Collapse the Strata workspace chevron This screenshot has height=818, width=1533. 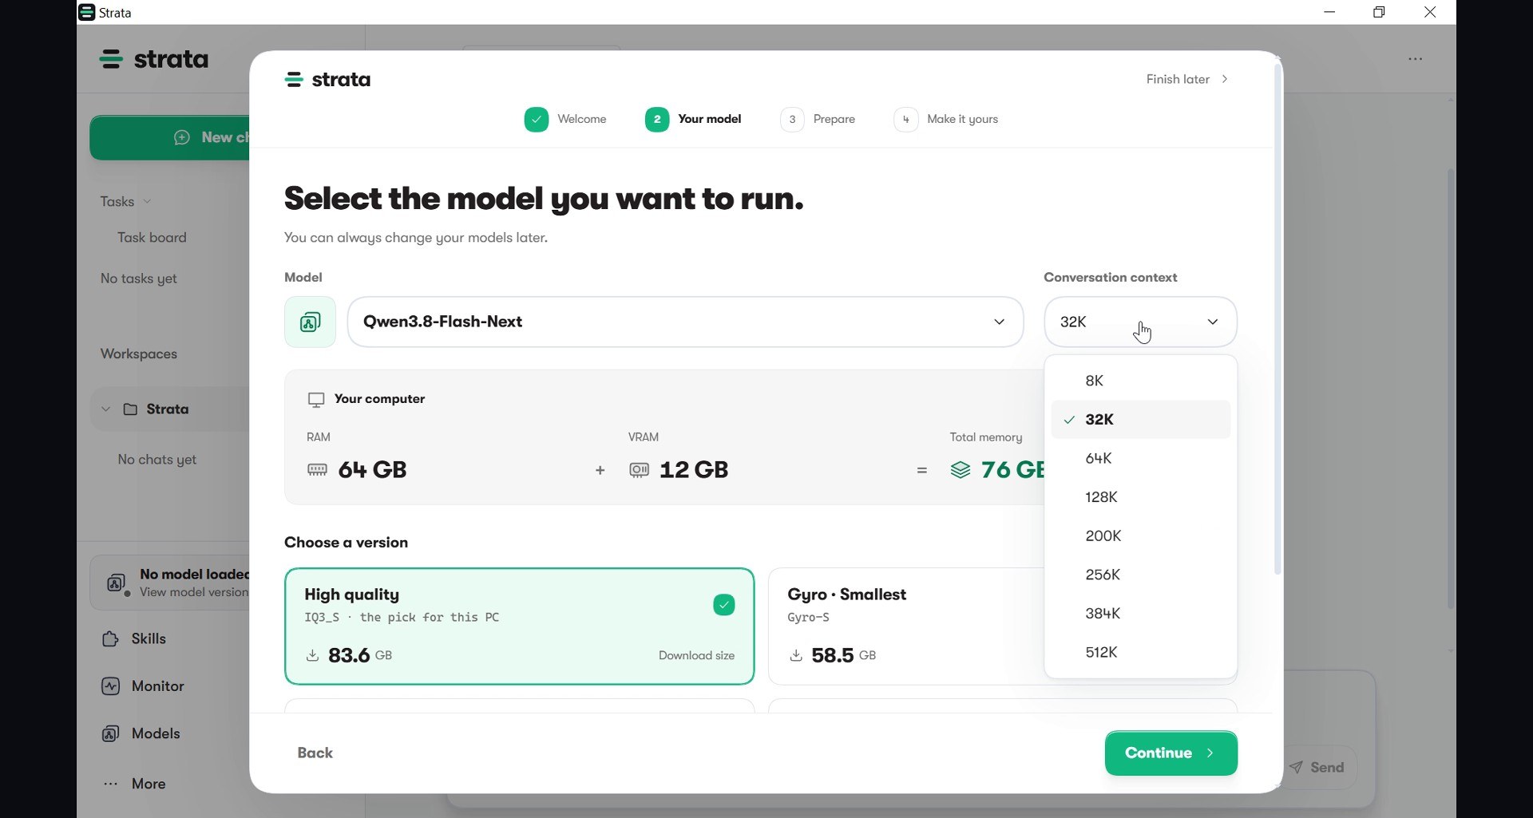pyautogui.click(x=105, y=409)
